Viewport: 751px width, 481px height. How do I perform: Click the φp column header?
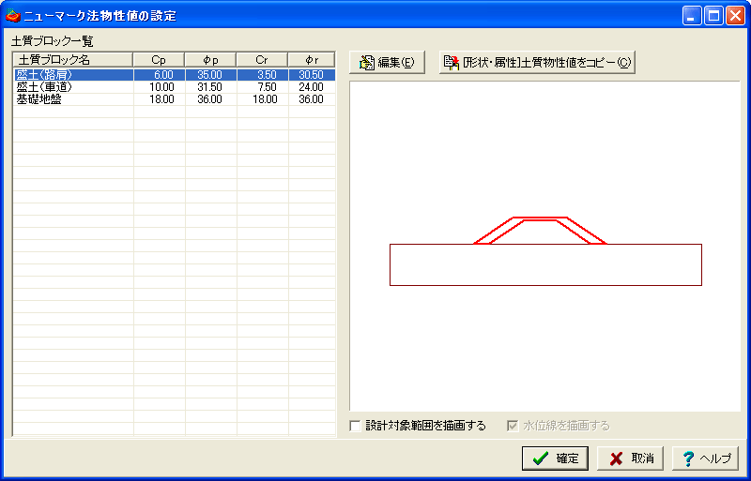pyautogui.click(x=210, y=60)
